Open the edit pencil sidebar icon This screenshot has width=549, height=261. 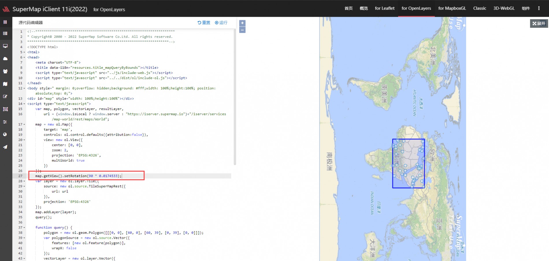[5, 96]
